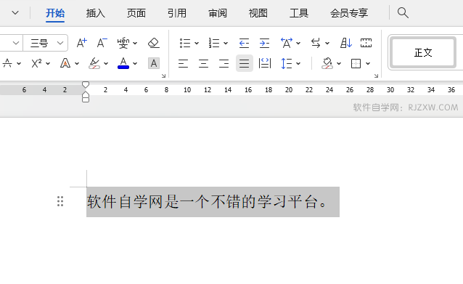Screen dimensions: 463x284
Task: Open font dialog launcher arrow
Action: click(163, 76)
